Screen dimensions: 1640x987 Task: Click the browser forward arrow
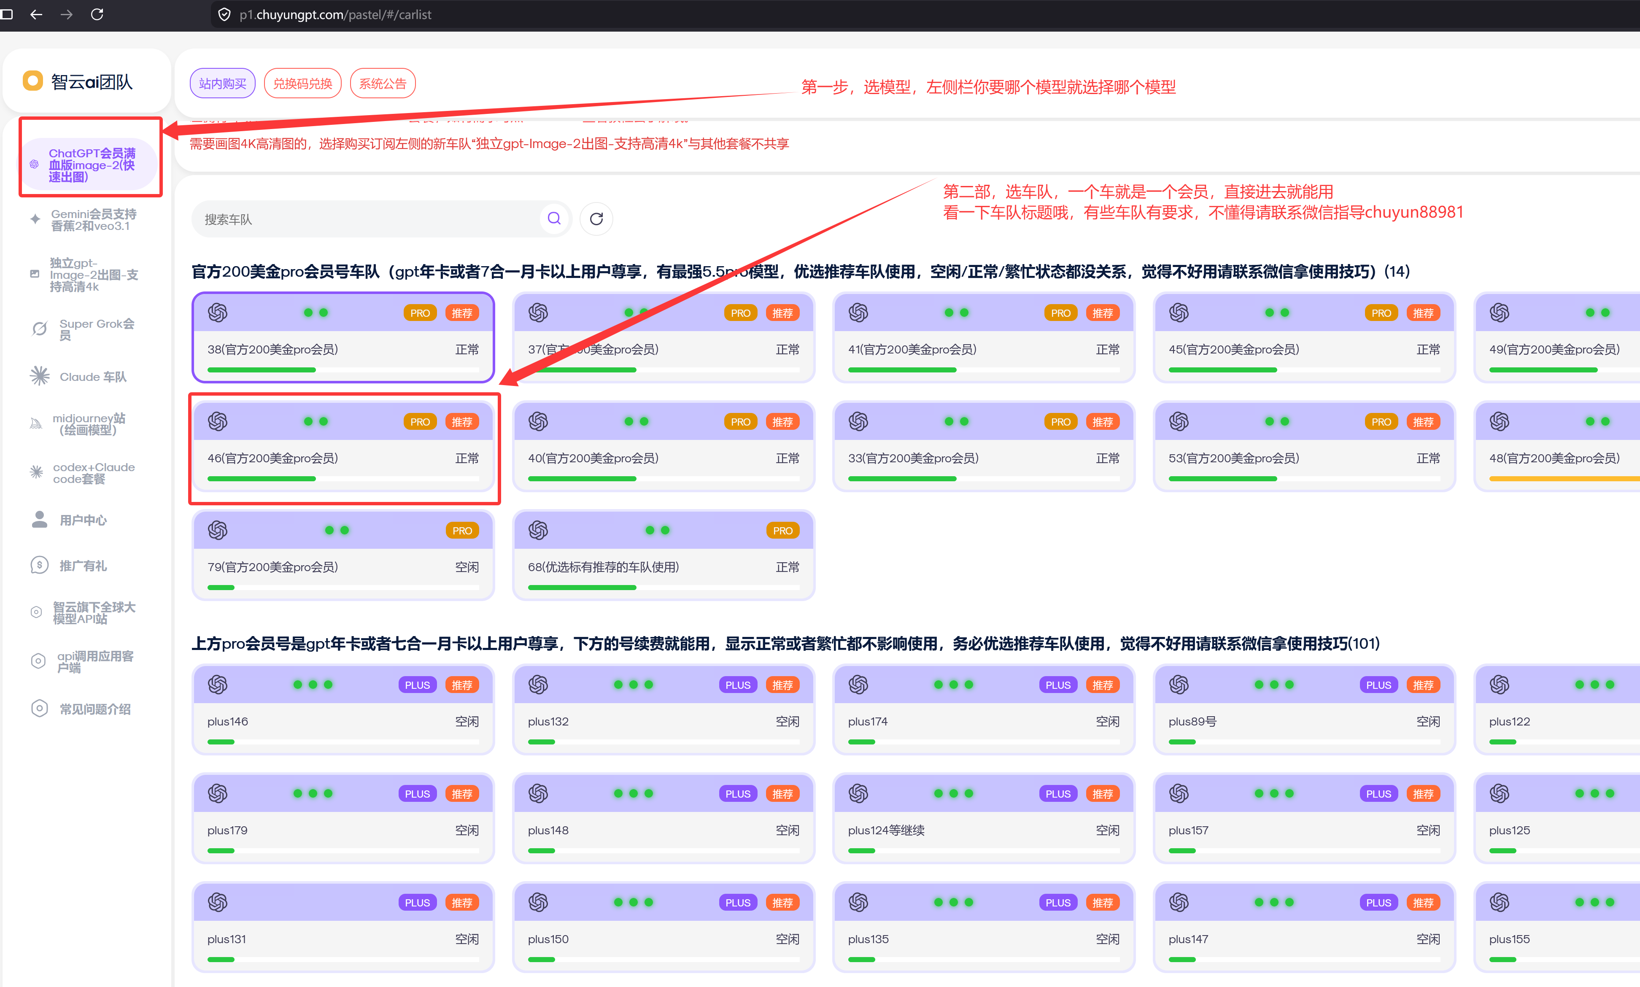point(67,14)
